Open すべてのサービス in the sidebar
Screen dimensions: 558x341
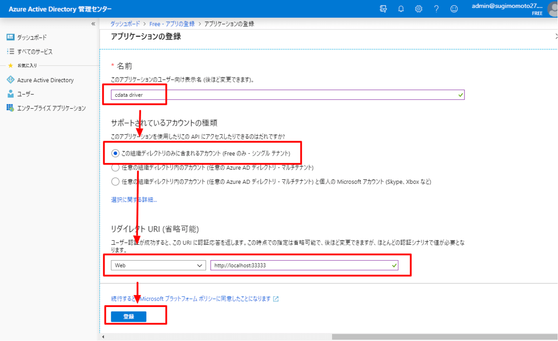pyautogui.click(x=35, y=52)
